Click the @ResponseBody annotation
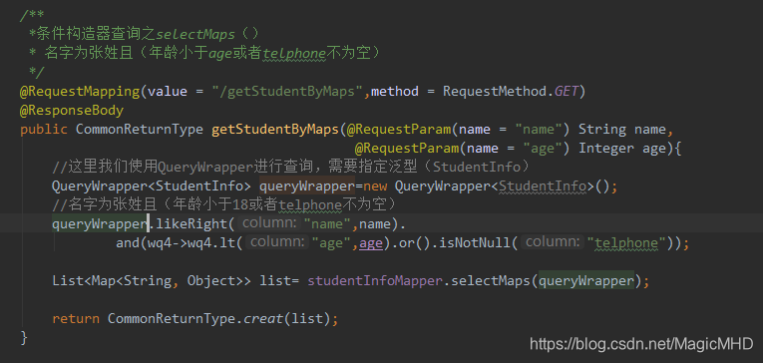Screen dimensions: 763x363 pos(72,111)
